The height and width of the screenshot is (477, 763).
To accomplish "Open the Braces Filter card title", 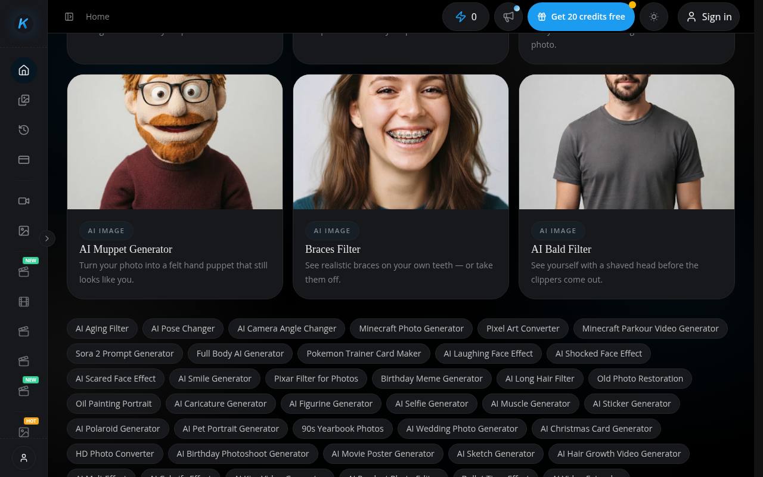I will 333,249.
